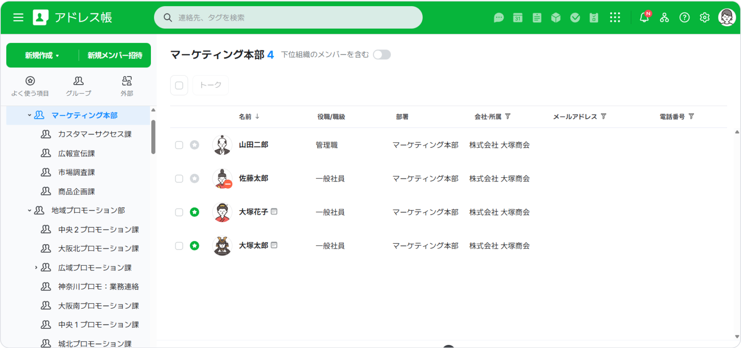The height and width of the screenshot is (348, 741).
Task: Select all members with the header checkbox
Action: (179, 85)
